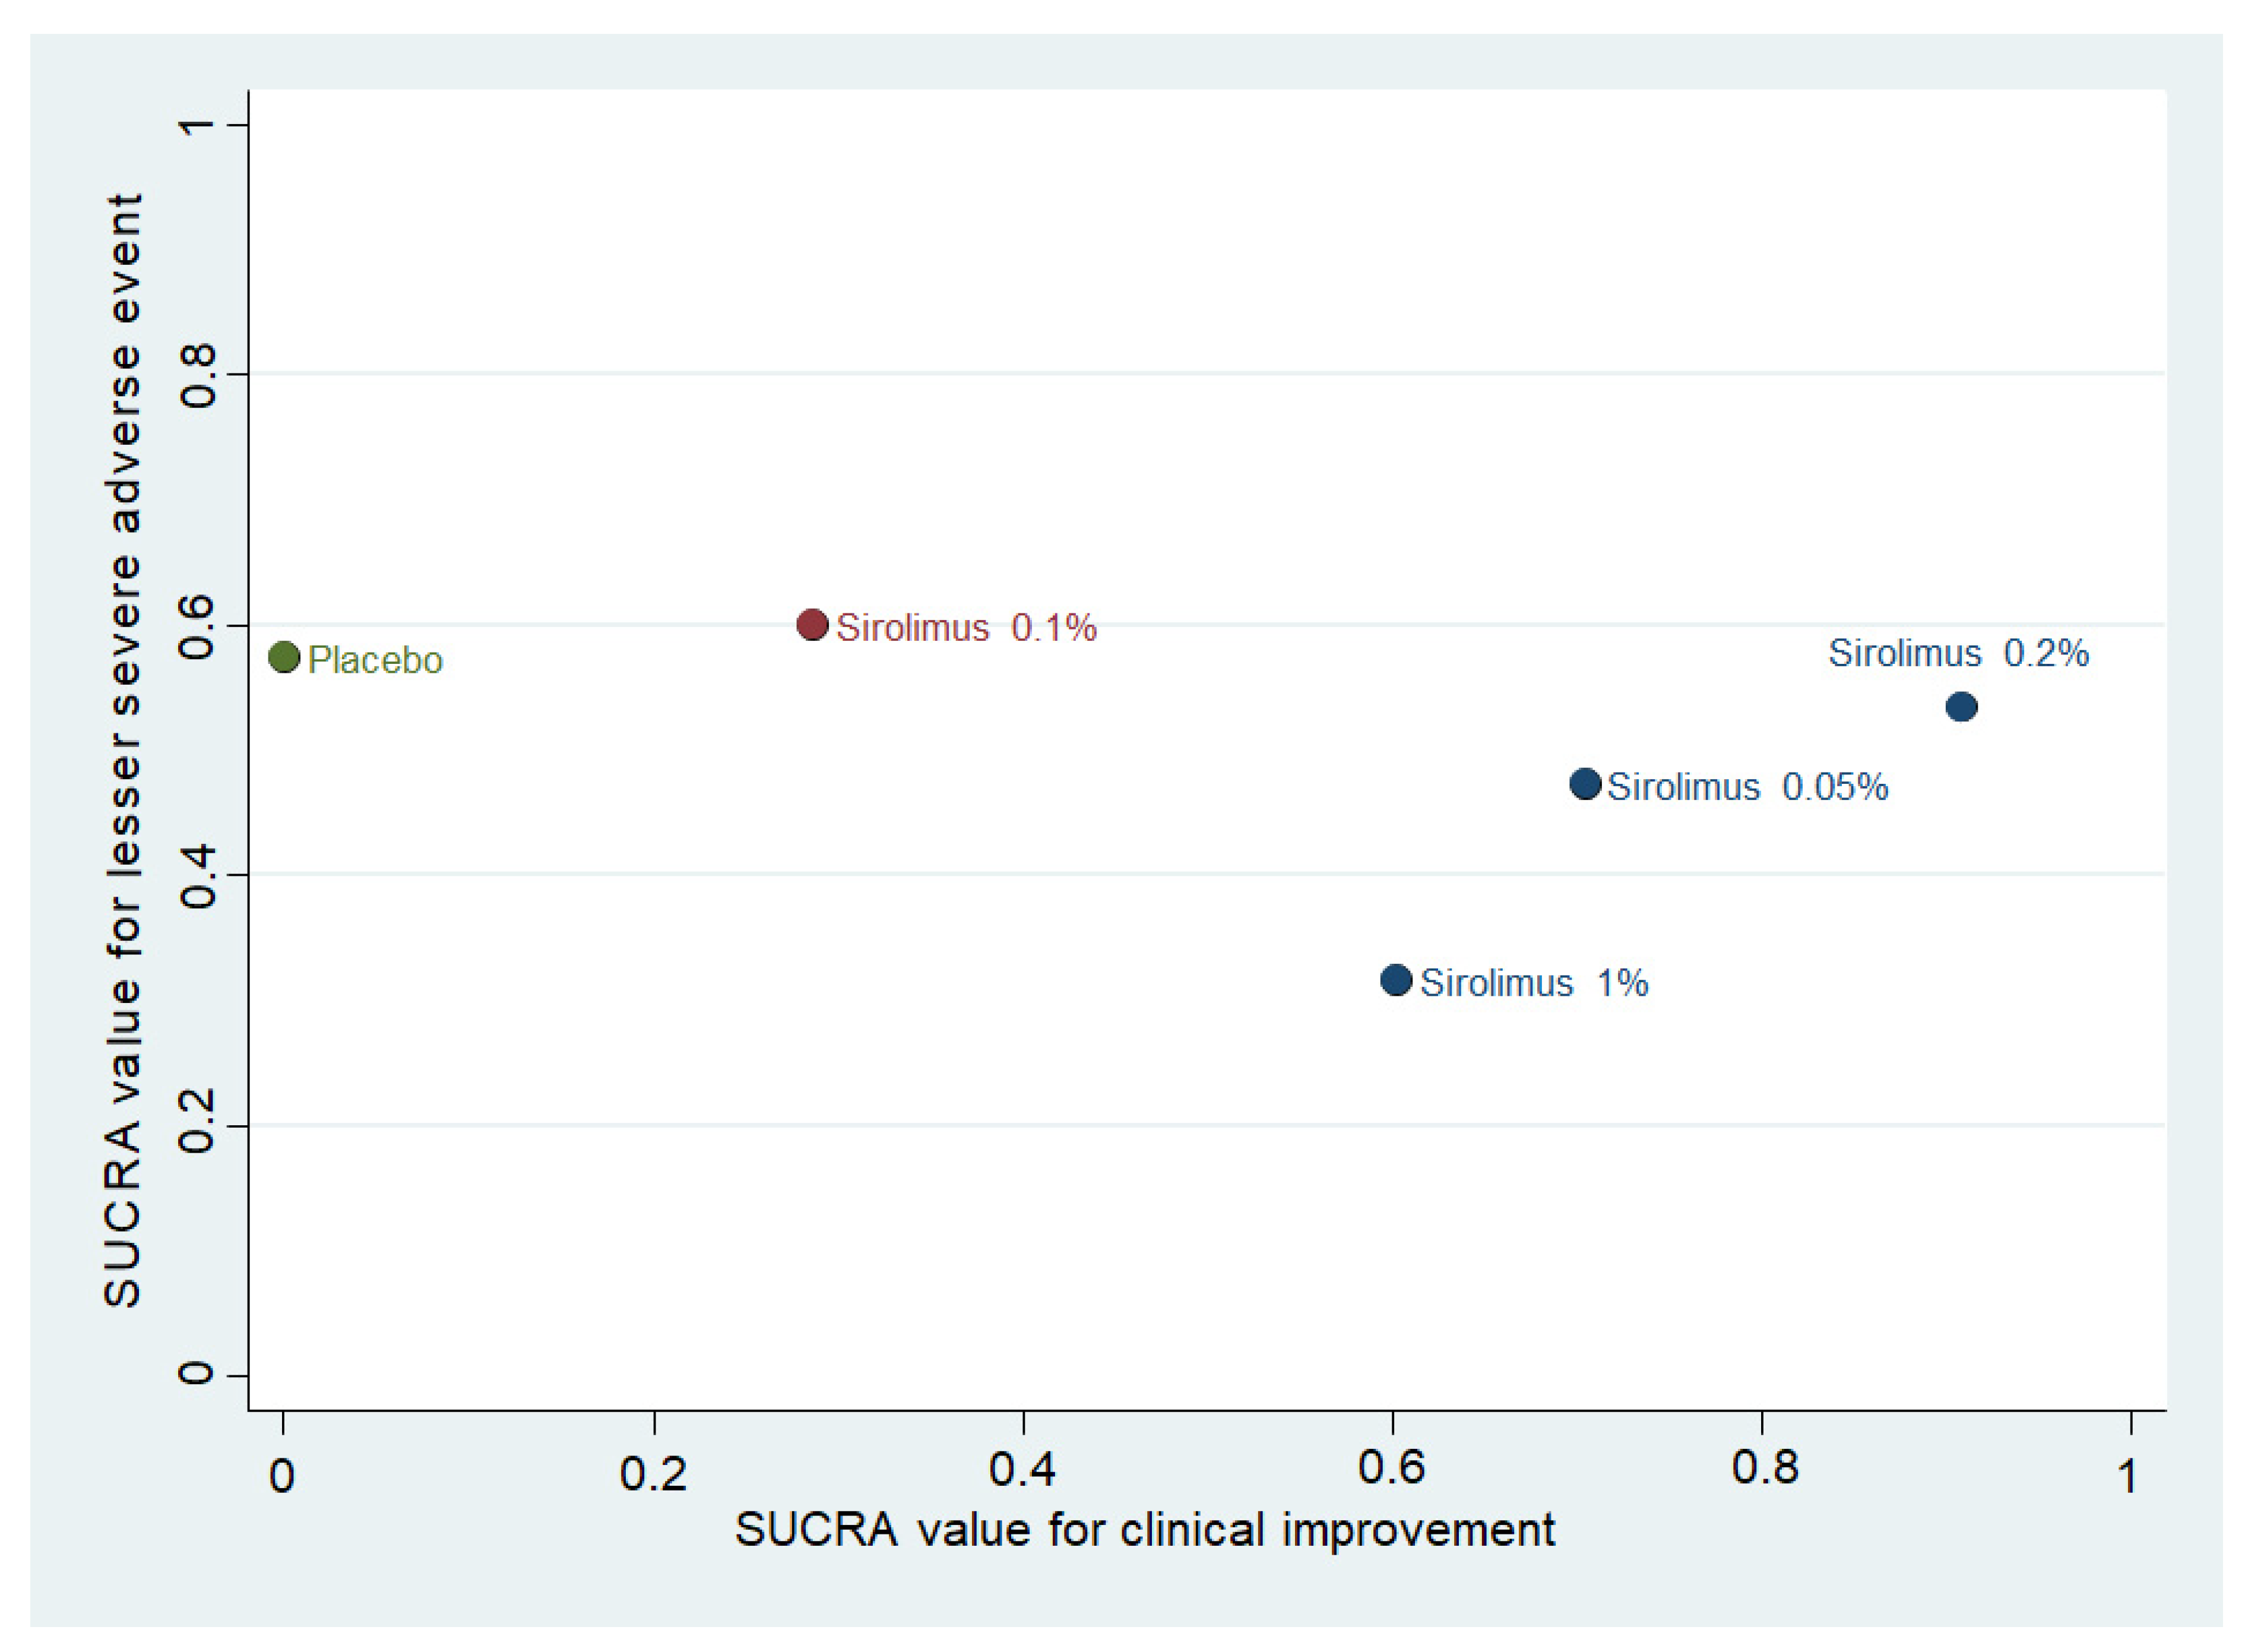Click the green Placebo data point
This screenshot has height=1652, width=2245.
pyautogui.click(x=284, y=657)
